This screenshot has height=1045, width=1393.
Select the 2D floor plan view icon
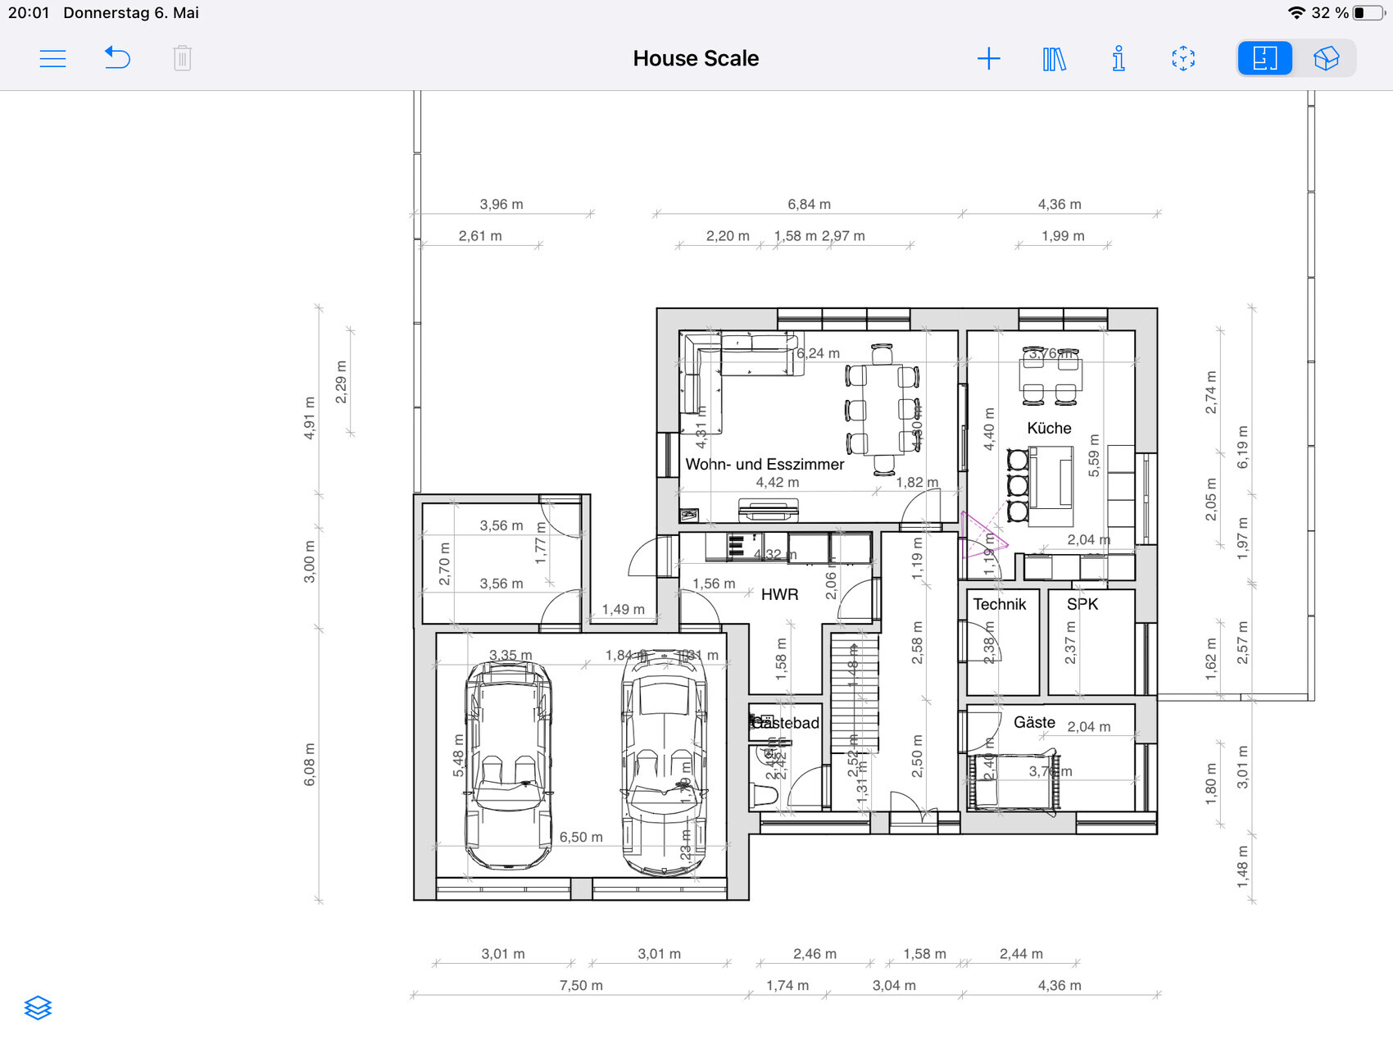(x=1265, y=58)
